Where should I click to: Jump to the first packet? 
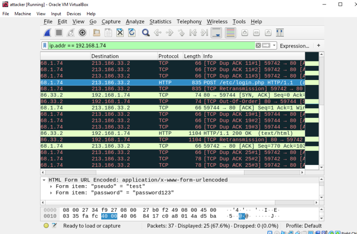point(193,32)
